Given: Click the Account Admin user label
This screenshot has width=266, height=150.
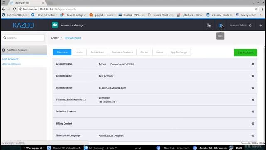Looking at the screenshot, I should pos(239,25).
